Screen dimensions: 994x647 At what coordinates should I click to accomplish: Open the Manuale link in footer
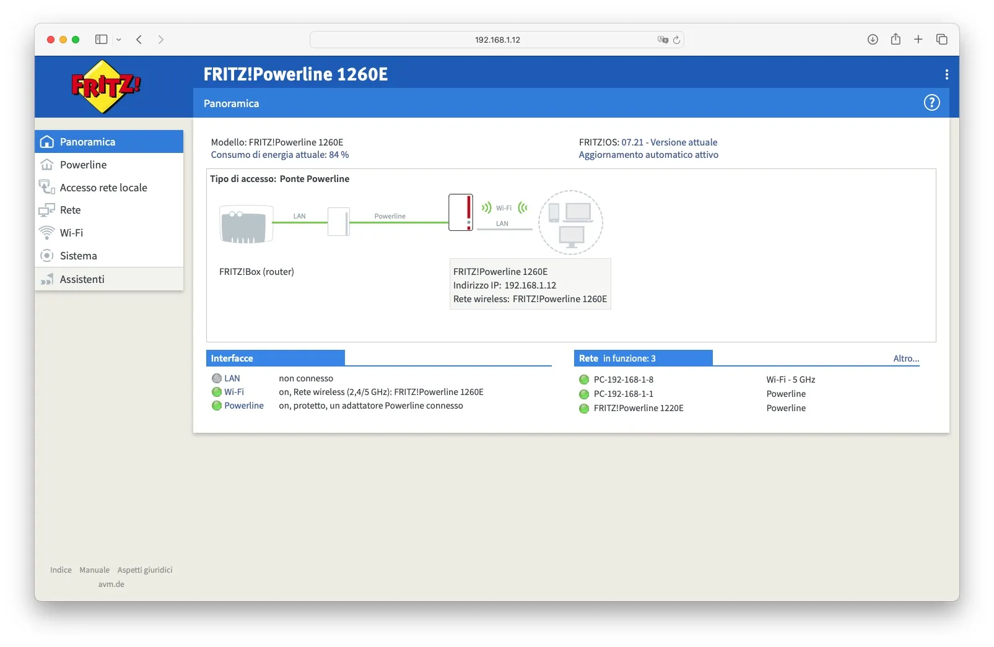tap(94, 570)
